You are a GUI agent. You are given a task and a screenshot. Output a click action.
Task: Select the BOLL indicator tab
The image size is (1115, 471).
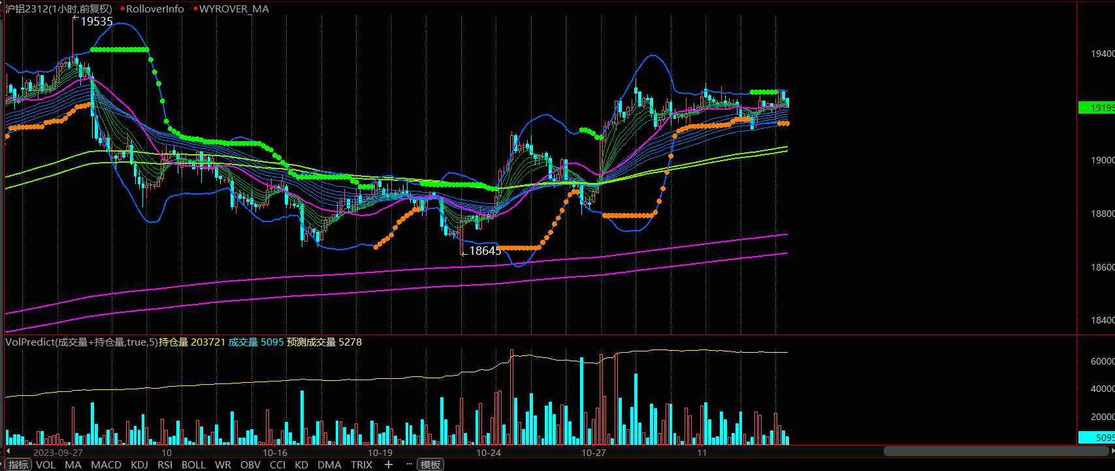(x=193, y=464)
